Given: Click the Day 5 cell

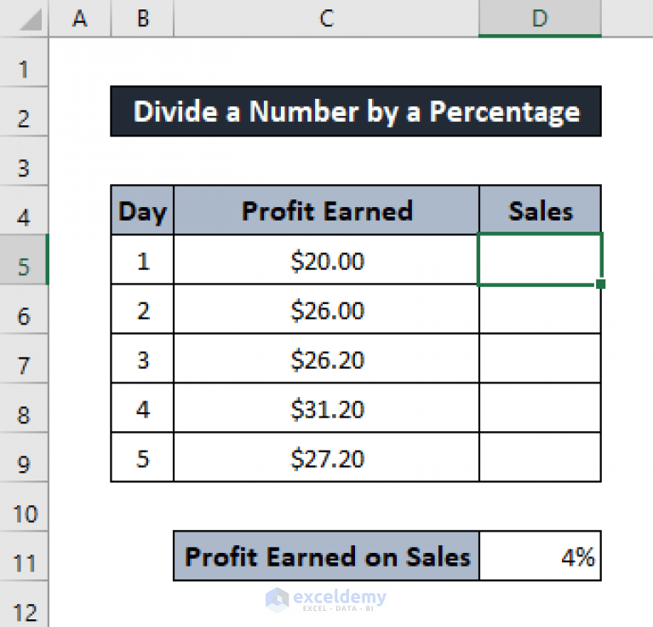Looking at the screenshot, I should pos(142,457).
